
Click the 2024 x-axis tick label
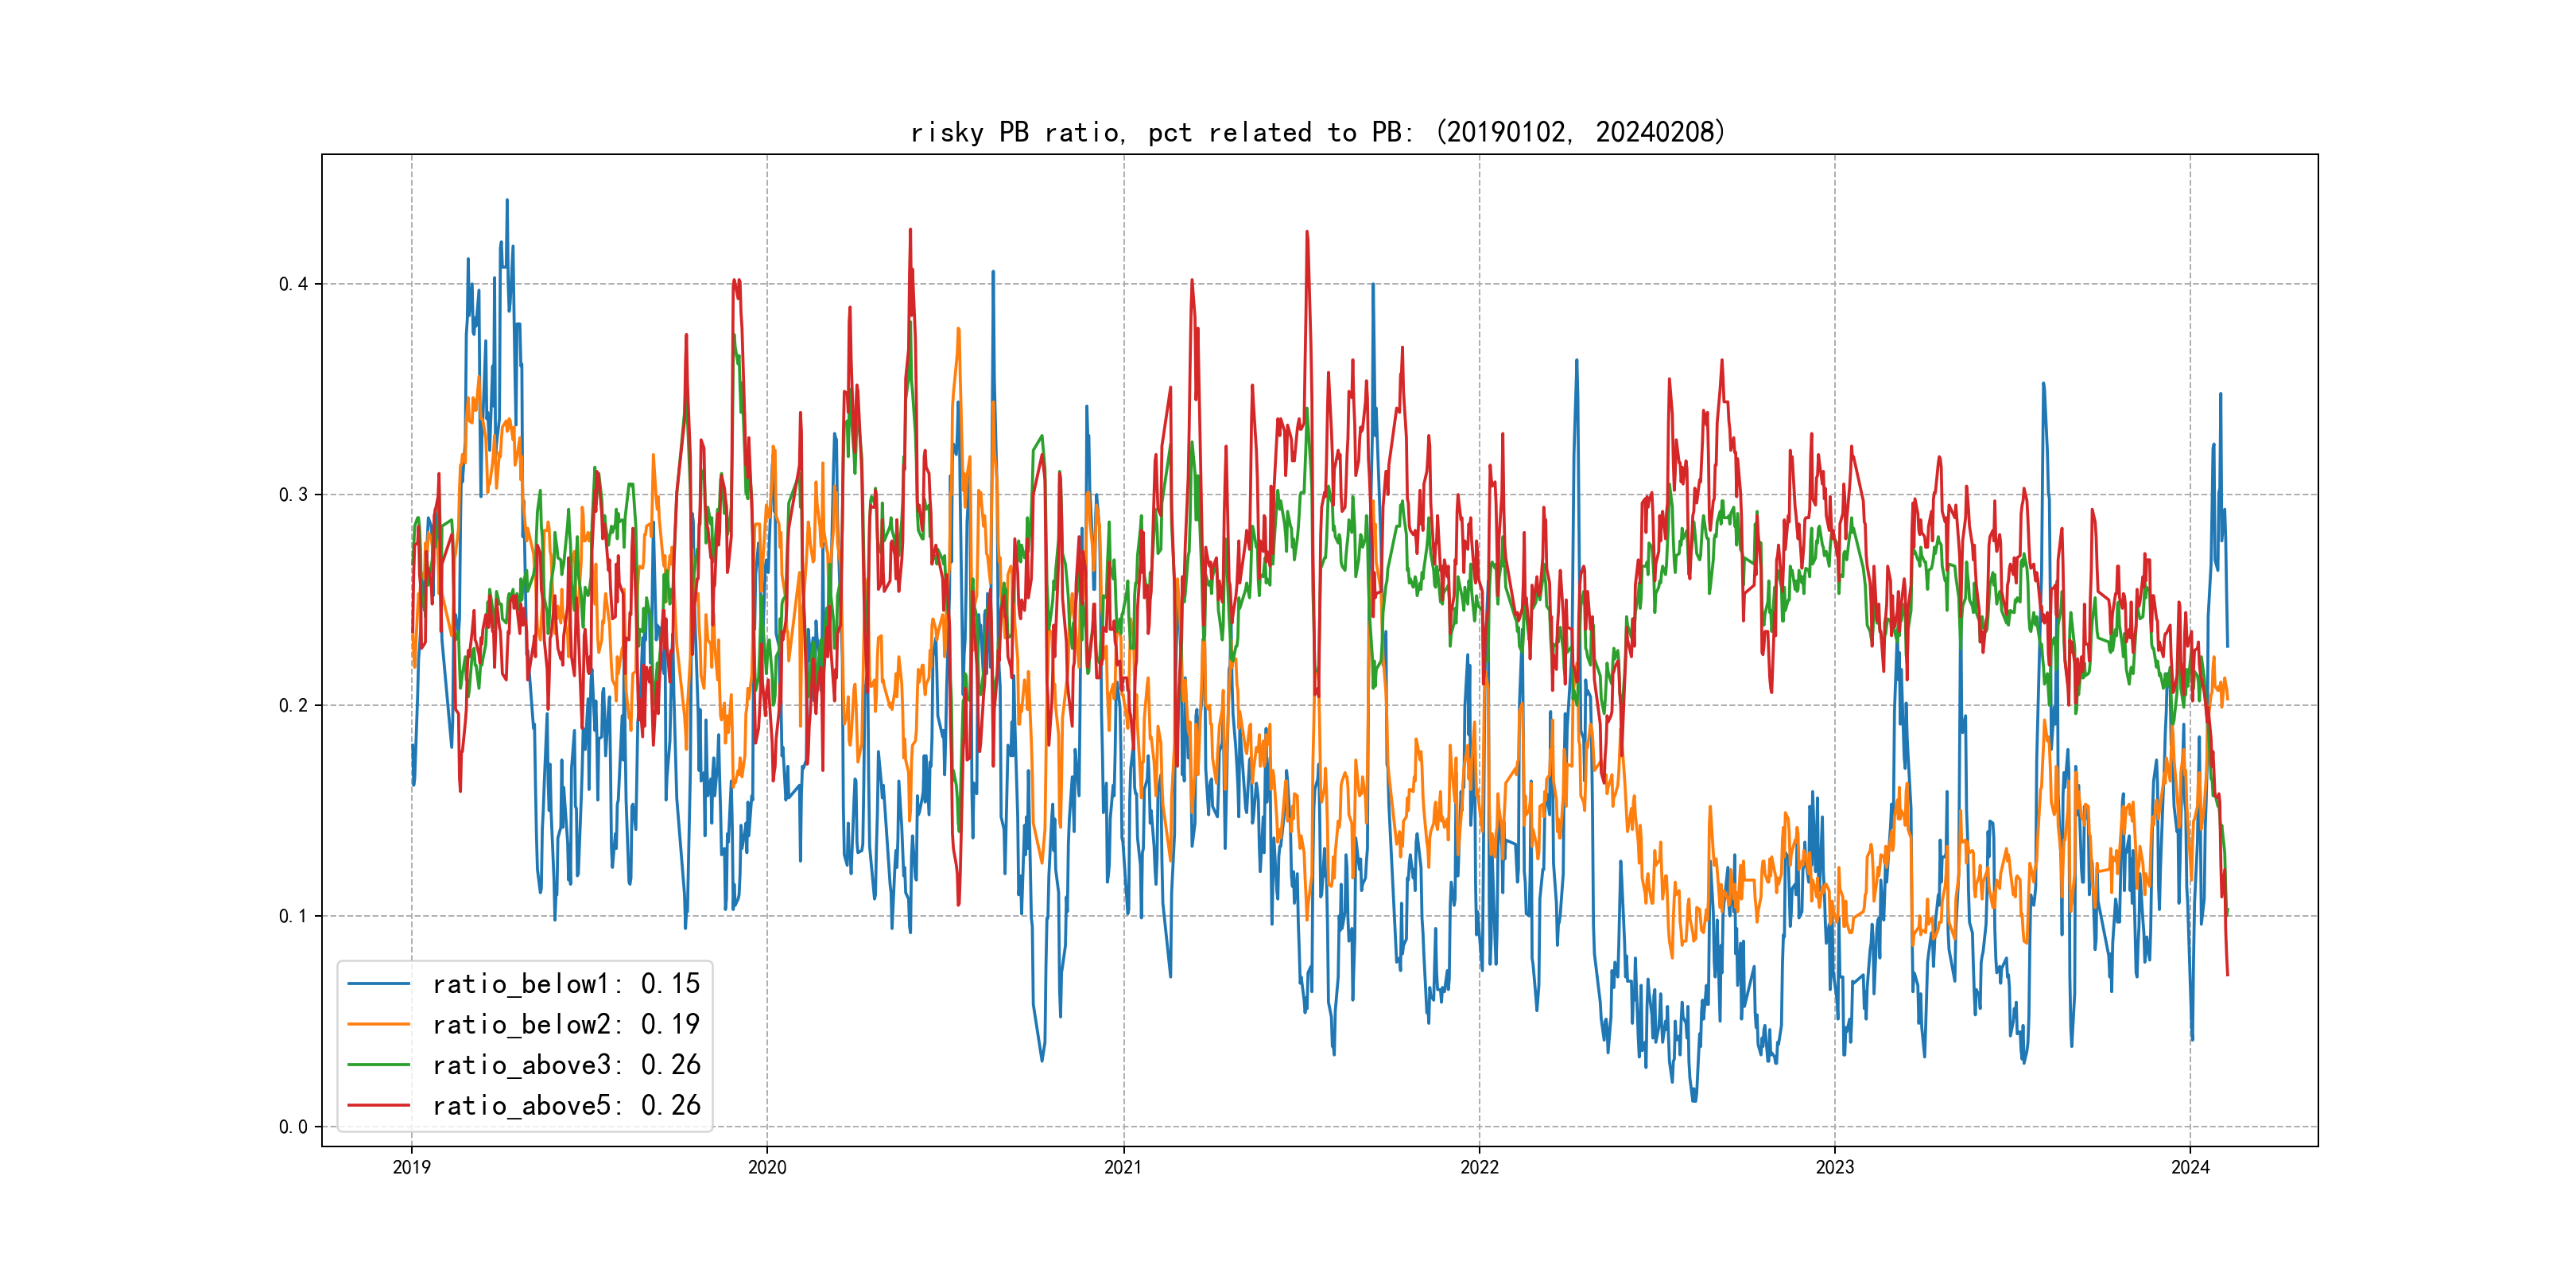tap(2190, 1167)
